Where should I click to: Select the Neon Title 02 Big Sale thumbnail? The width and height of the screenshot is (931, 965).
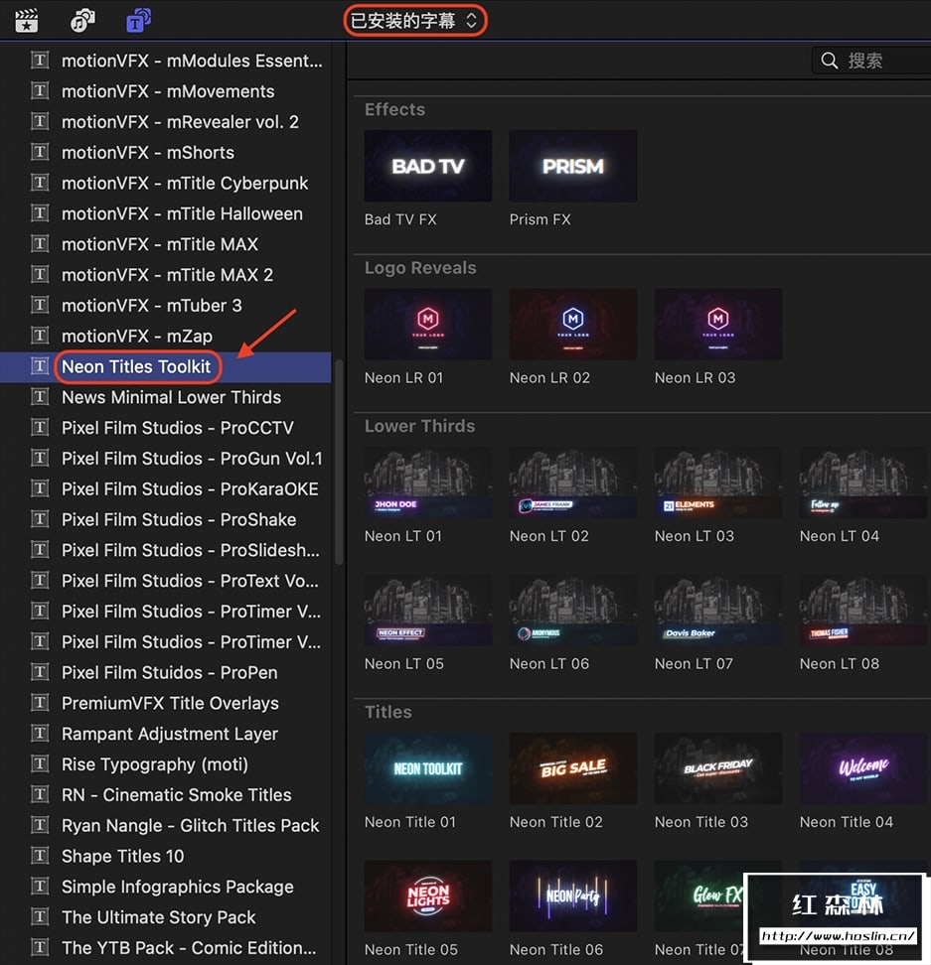coord(572,768)
